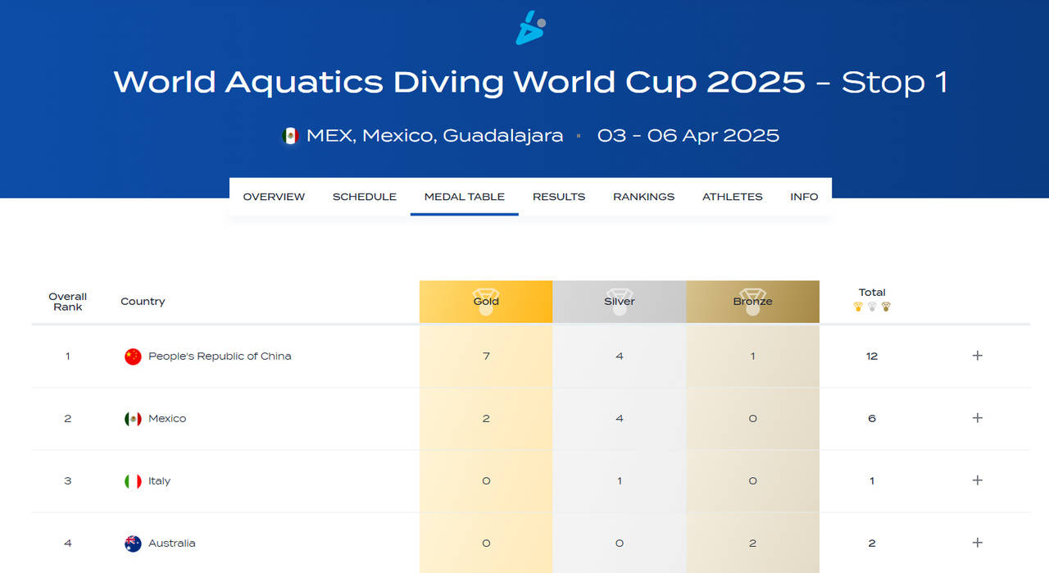
Task: Open the Schedule tab
Action: (365, 197)
